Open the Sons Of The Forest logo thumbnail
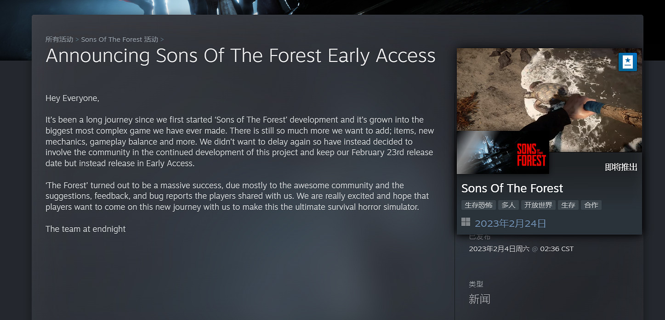Viewport: 665px width, 320px height. point(503,153)
